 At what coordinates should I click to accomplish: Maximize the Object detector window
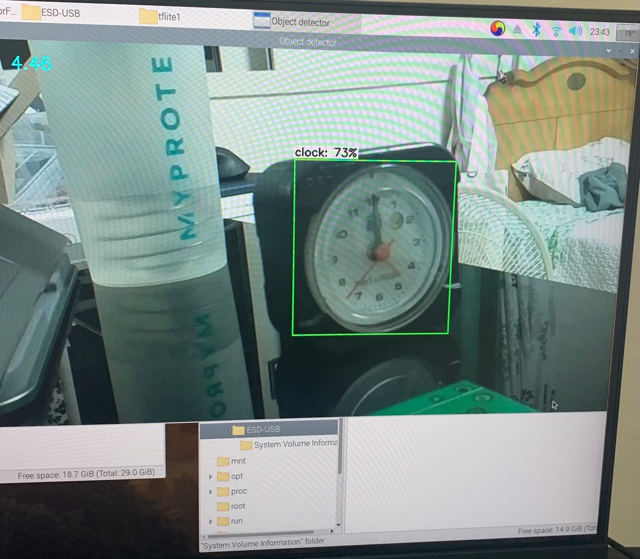pyautogui.click(x=621, y=51)
